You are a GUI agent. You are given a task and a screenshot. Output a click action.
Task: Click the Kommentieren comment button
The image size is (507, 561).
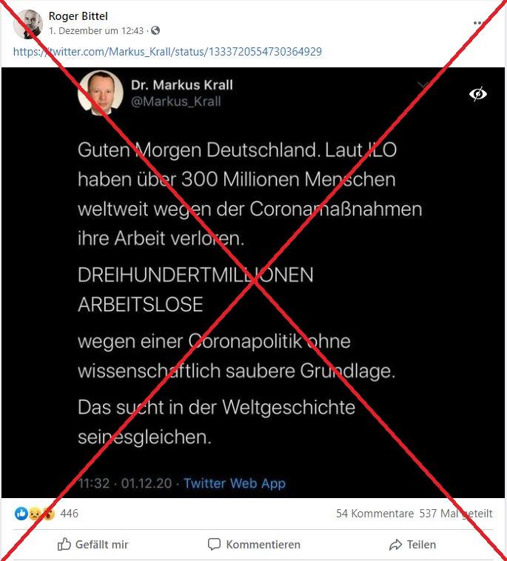(x=254, y=544)
